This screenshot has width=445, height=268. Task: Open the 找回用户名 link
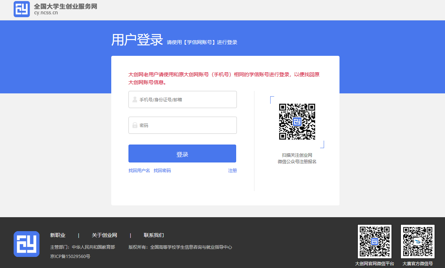tap(139, 171)
